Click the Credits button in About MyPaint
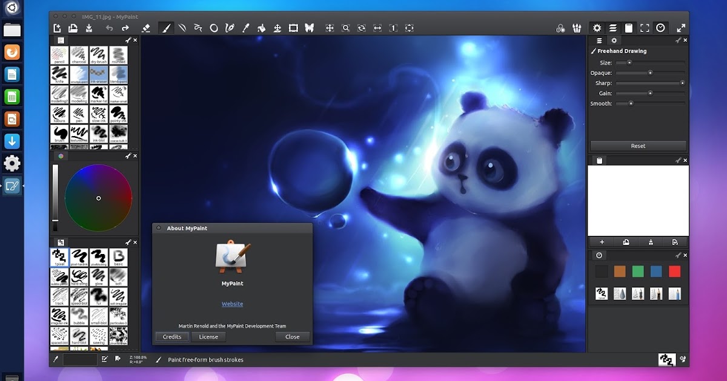727x381 pixels. point(171,337)
